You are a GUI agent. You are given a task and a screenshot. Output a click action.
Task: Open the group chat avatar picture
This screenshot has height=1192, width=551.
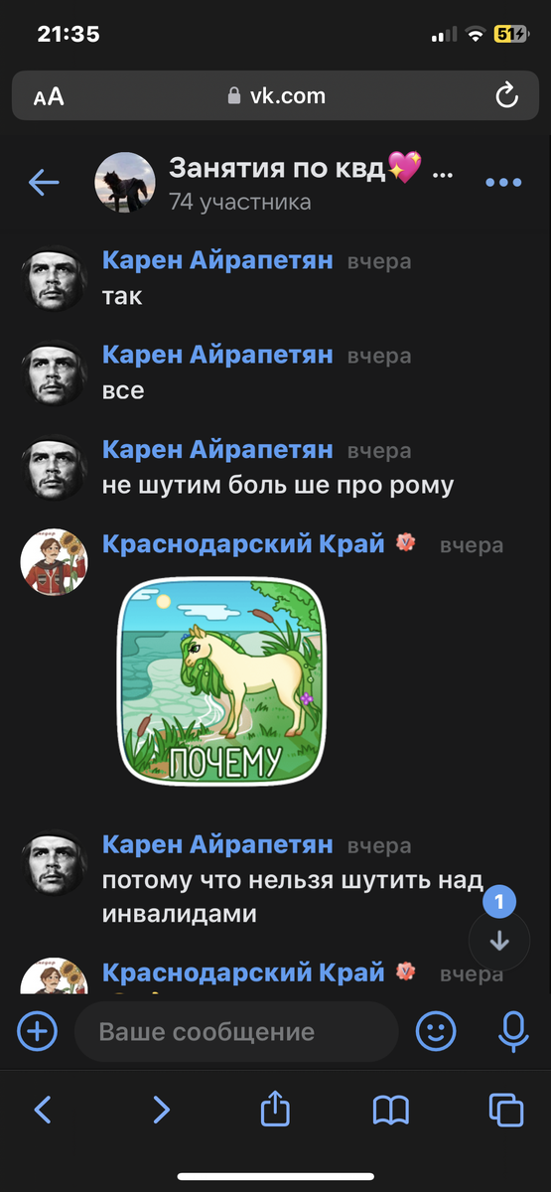click(124, 183)
